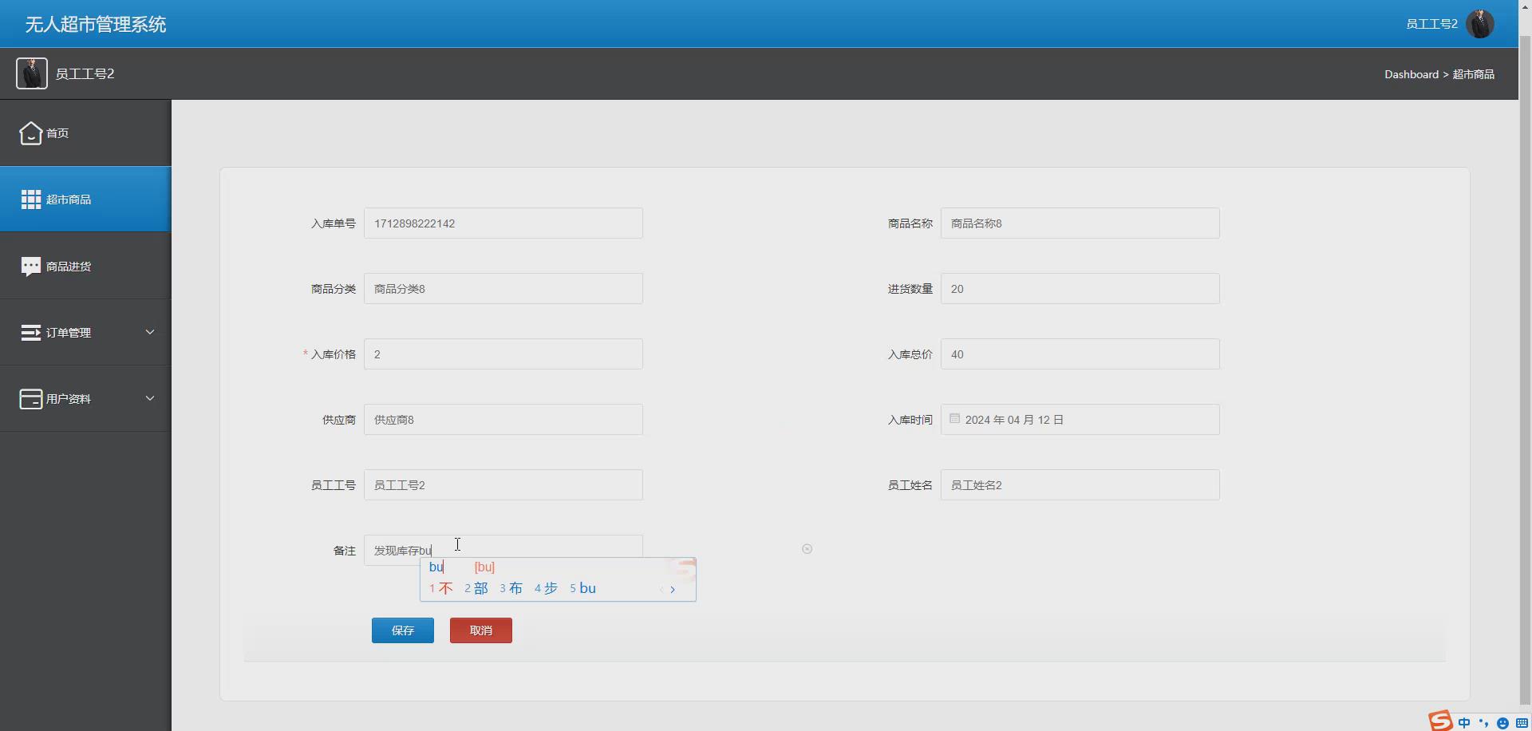Toggle the 中 Chinese/English IME mode
The height and width of the screenshot is (731, 1532).
[x=1464, y=723]
